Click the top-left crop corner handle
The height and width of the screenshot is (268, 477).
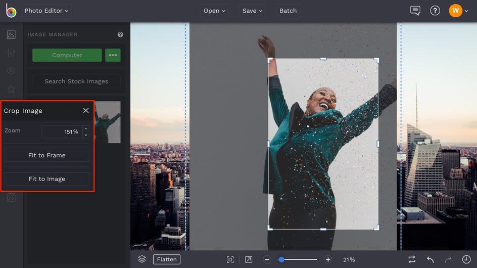(269, 60)
